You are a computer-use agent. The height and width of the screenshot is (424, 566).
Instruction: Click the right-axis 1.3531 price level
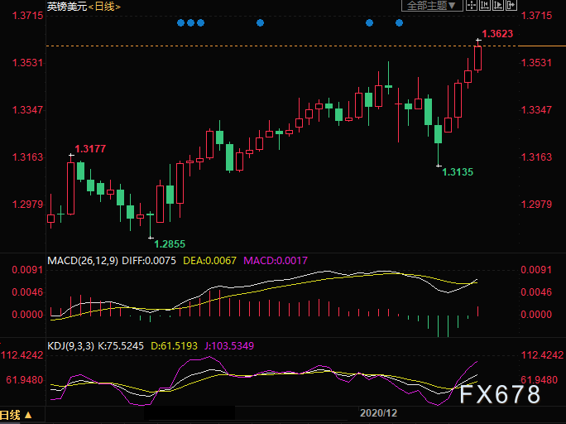click(x=536, y=63)
